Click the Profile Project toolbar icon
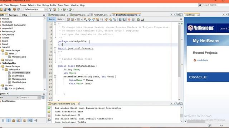229x128 pixels. (70, 9)
